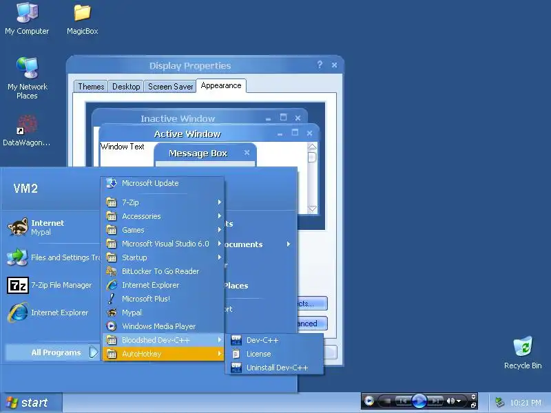Click the Safely Remove Hardware tray icon

(x=499, y=403)
